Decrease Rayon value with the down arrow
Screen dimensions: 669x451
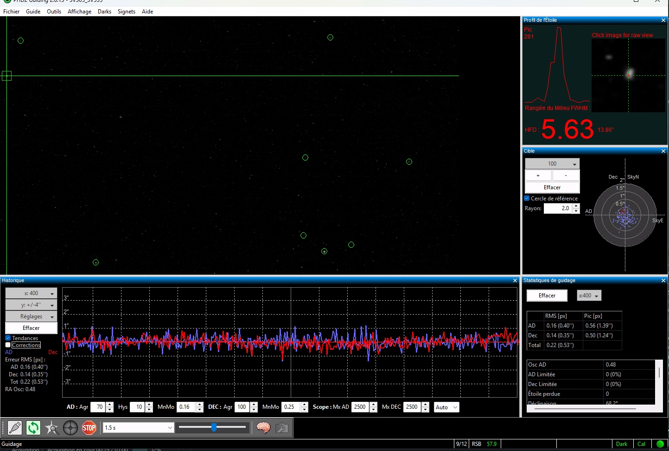576,211
